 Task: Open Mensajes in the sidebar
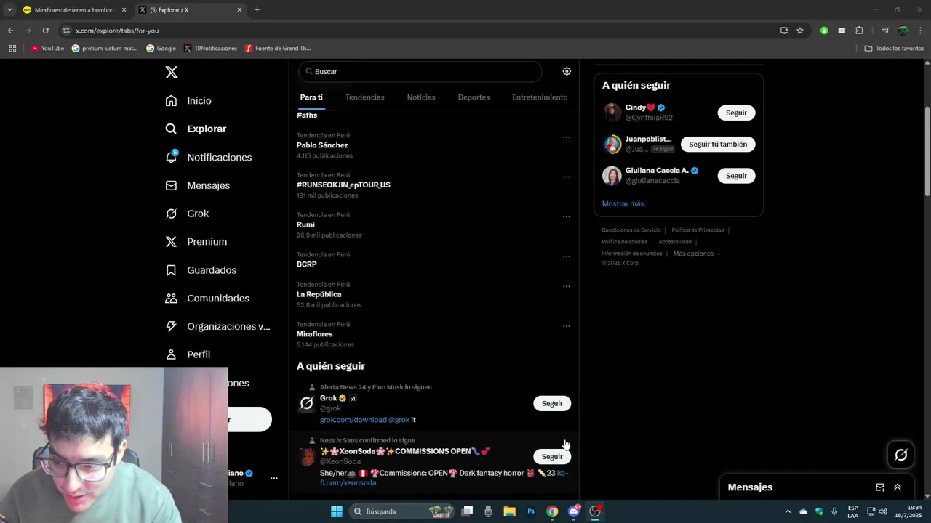197,185
